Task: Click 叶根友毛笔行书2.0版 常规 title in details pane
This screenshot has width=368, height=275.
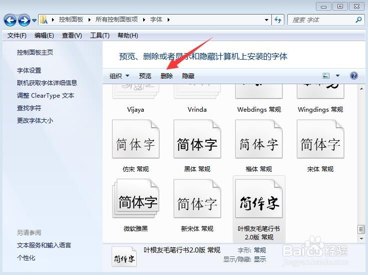Action: (x=182, y=250)
